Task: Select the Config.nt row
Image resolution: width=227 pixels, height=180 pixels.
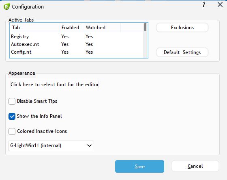Action: coord(77,52)
